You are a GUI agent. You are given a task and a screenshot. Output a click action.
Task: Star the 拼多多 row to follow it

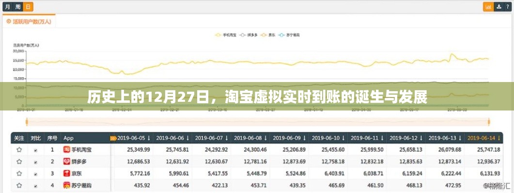(19, 162)
